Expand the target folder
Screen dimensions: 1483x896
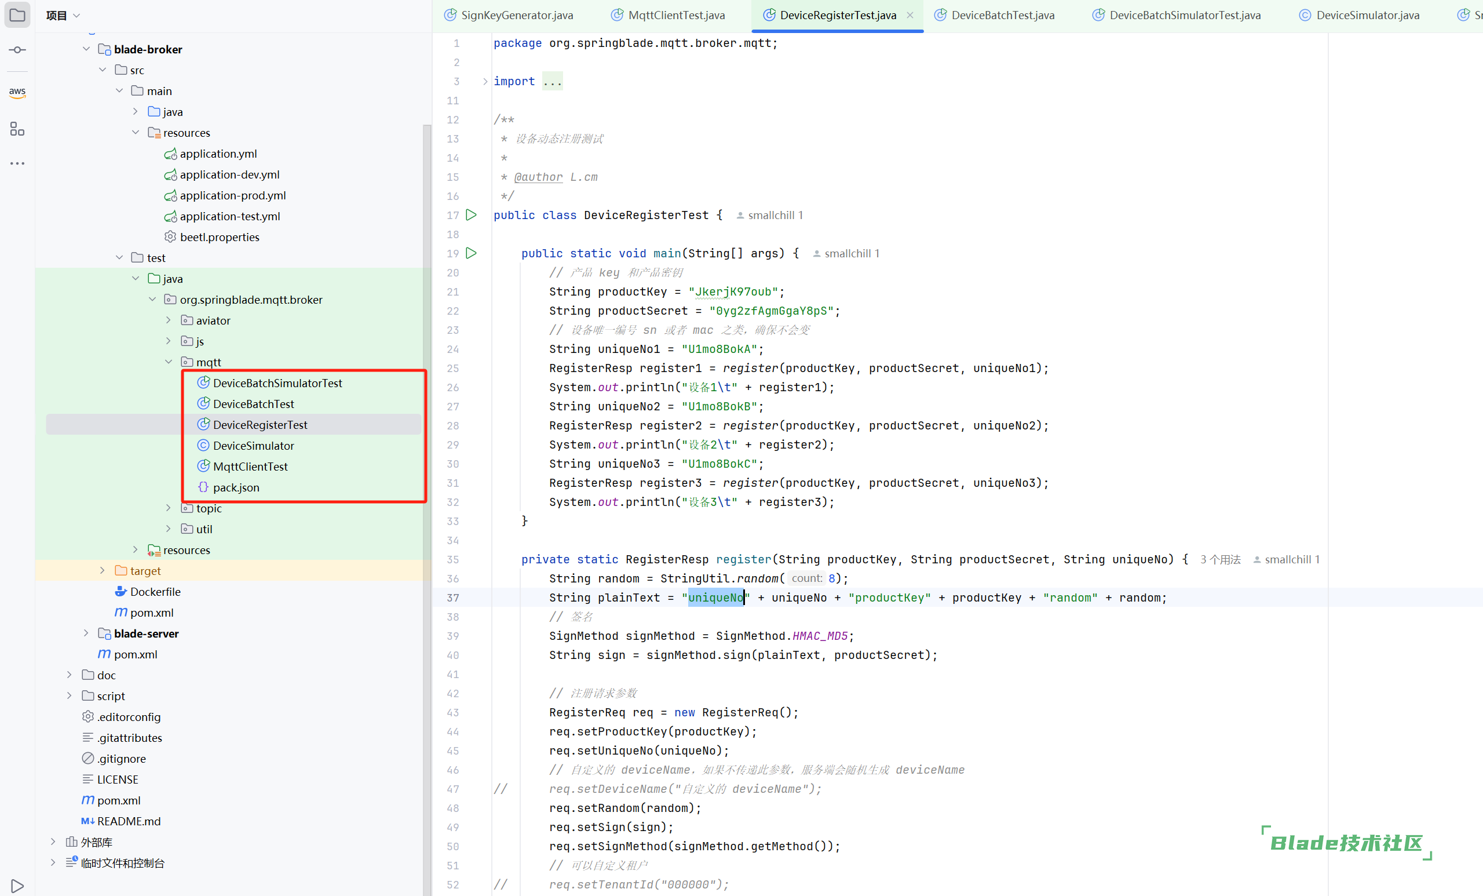pos(103,570)
